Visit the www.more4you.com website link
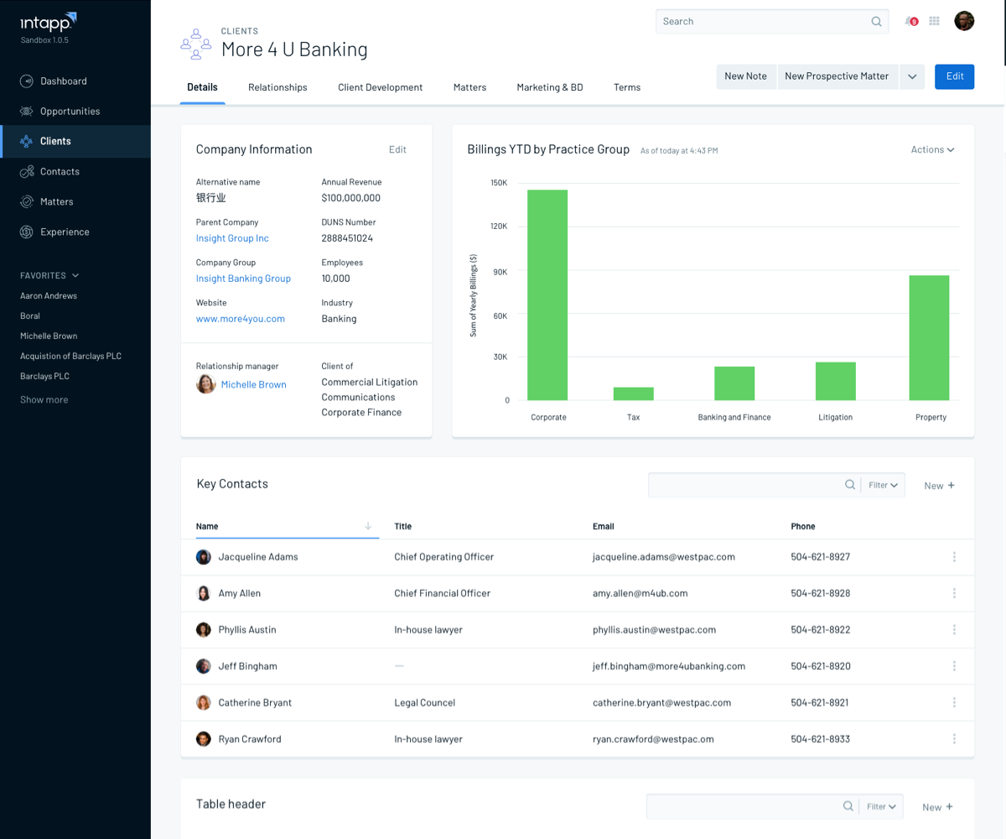The height and width of the screenshot is (839, 1006). tap(241, 319)
